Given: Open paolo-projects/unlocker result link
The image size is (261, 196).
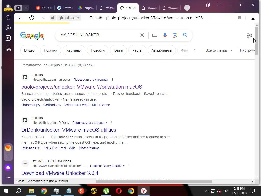Looking at the screenshot, I should 82,87.
